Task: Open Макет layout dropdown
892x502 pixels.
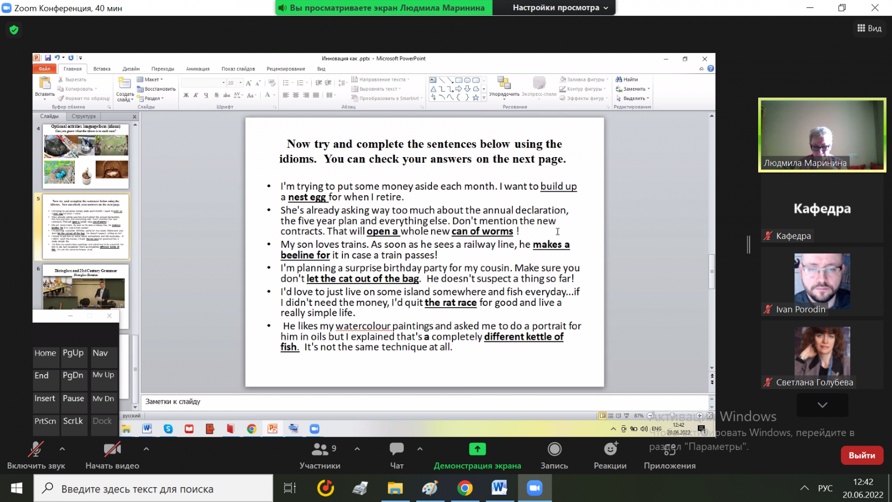Action: click(x=150, y=79)
